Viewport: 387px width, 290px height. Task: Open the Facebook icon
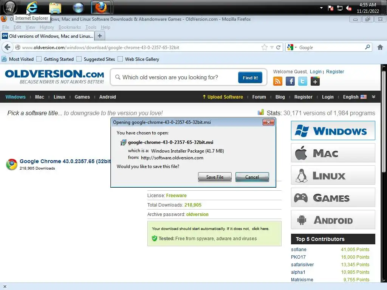(x=290, y=81)
